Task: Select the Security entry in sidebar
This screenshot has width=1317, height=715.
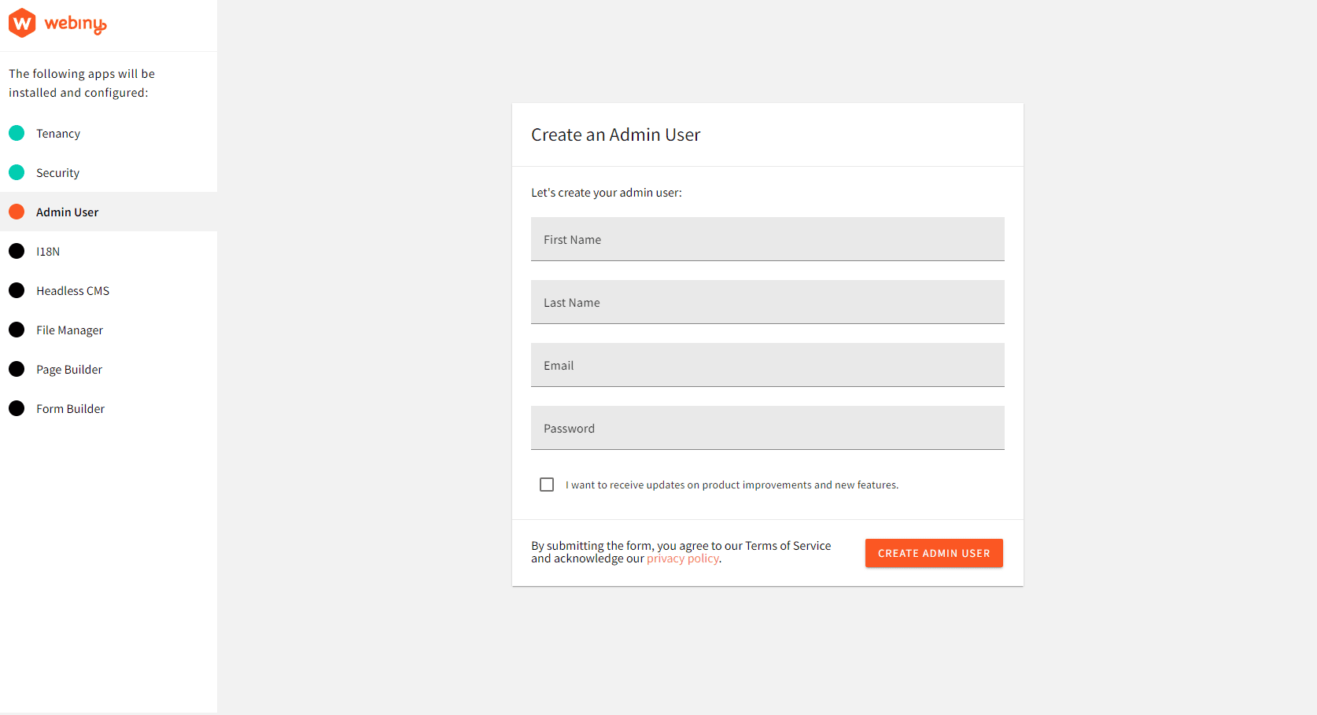Action: [x=57, y=172]
